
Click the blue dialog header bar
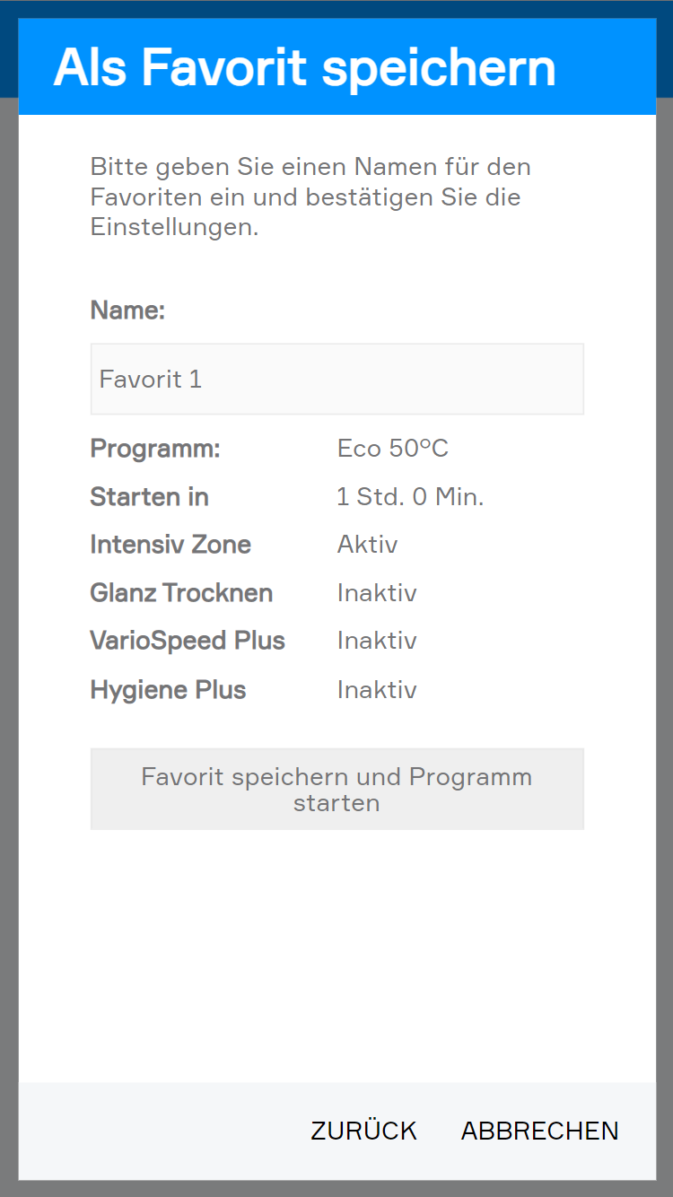[610, 67]
